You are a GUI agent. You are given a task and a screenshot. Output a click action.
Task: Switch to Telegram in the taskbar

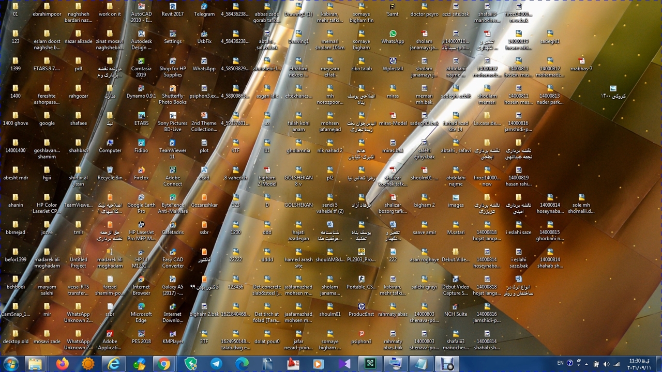tap(216, 364)
